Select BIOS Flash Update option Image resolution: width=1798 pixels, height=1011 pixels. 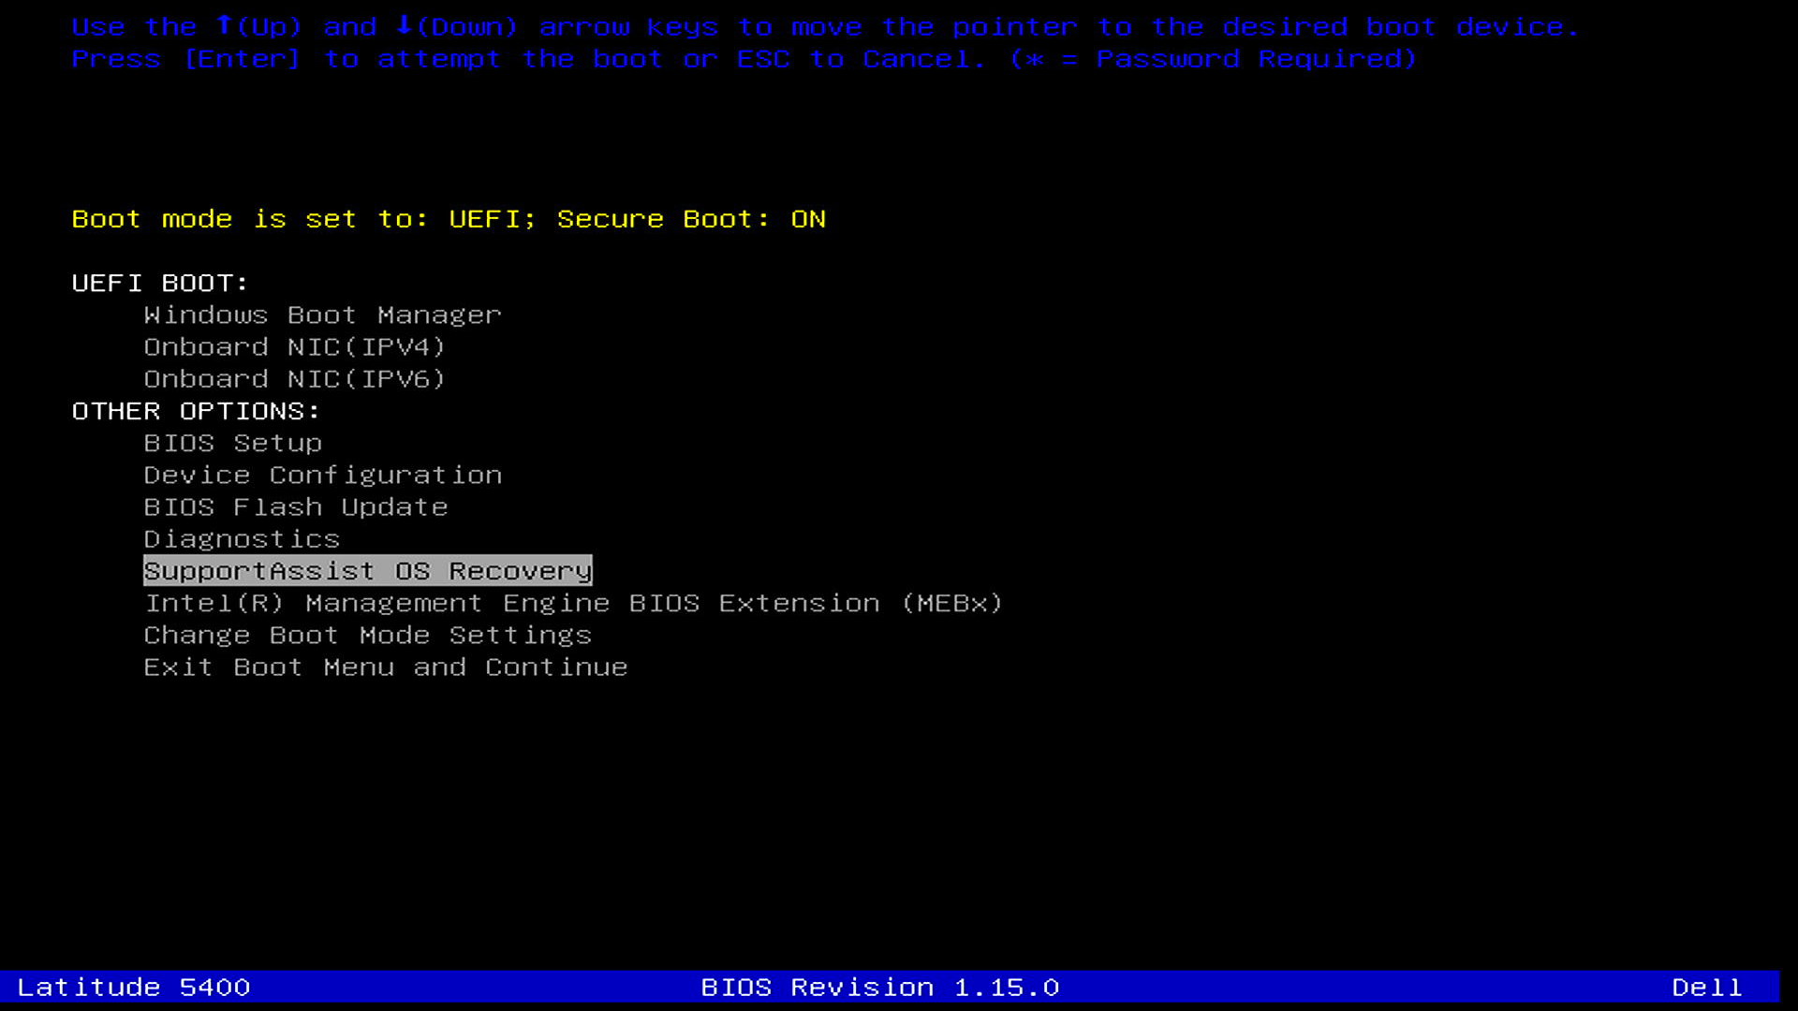tap(295, 506)
